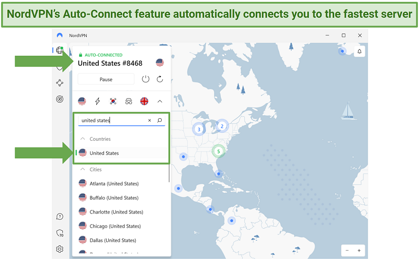Select the South Korea quick-connect flag
The image size is (419, 262).
(x=113, y=101)
